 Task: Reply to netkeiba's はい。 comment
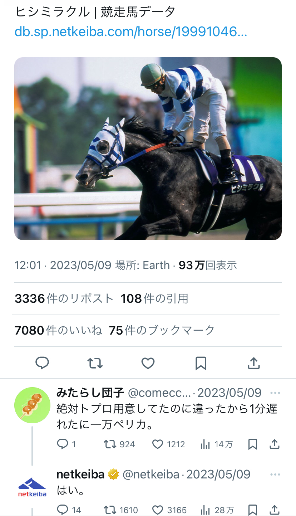coord(69,510)
